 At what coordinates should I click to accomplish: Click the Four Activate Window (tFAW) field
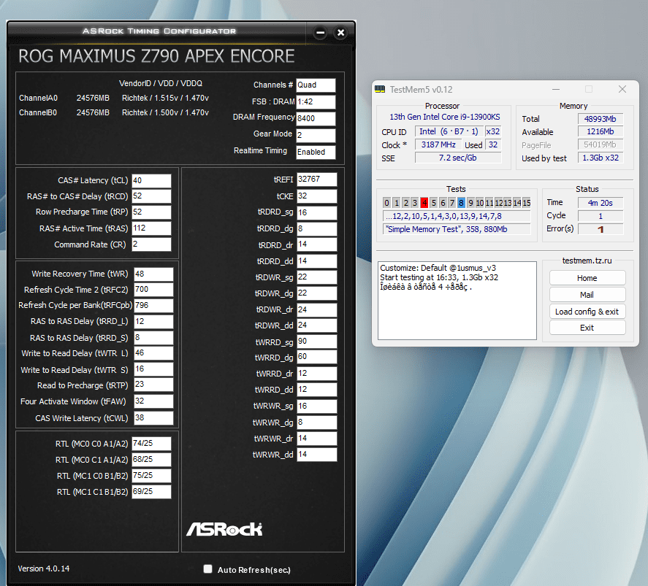pos(153,401)
